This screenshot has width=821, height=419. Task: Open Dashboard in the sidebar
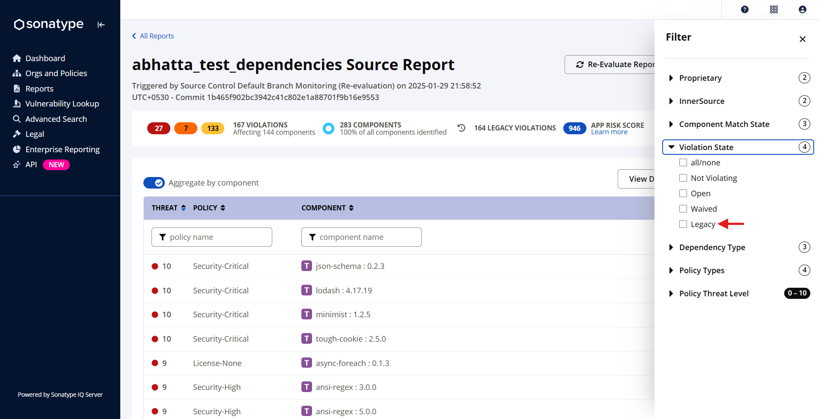tap(45, 58)
